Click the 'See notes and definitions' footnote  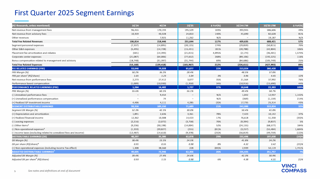pos(54,171)
